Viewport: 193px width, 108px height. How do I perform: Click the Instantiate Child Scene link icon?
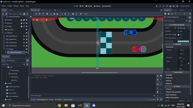click(6, 14)
